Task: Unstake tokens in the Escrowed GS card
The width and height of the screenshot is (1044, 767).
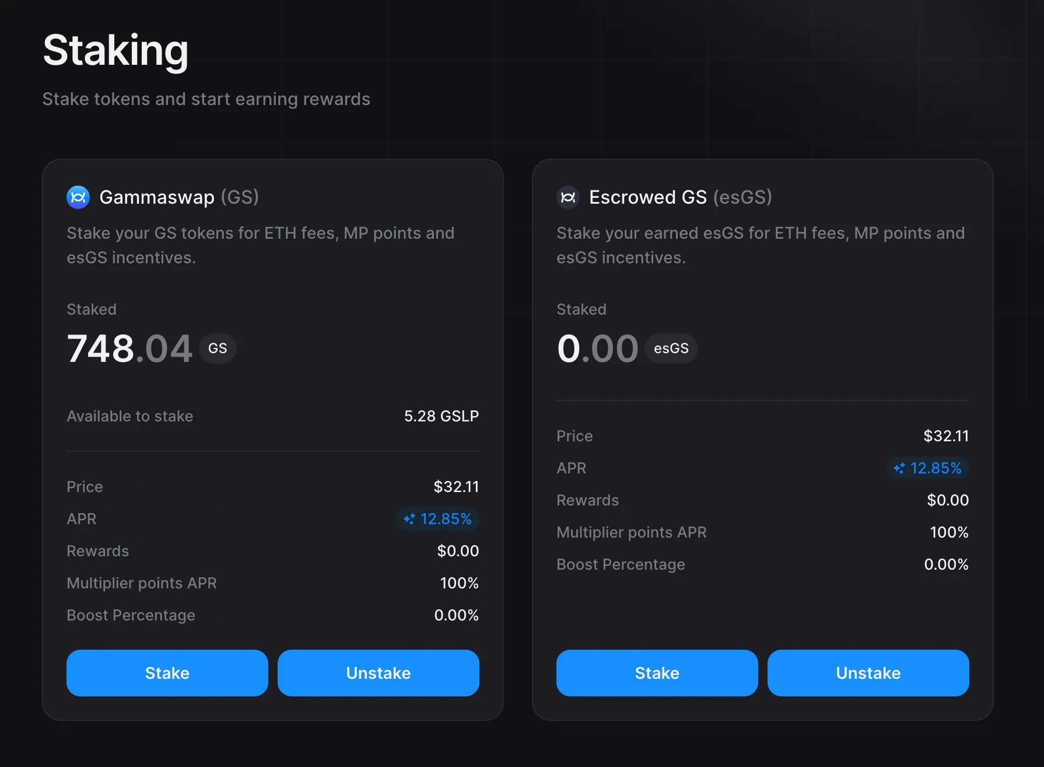Action: (x=868, y=673)
